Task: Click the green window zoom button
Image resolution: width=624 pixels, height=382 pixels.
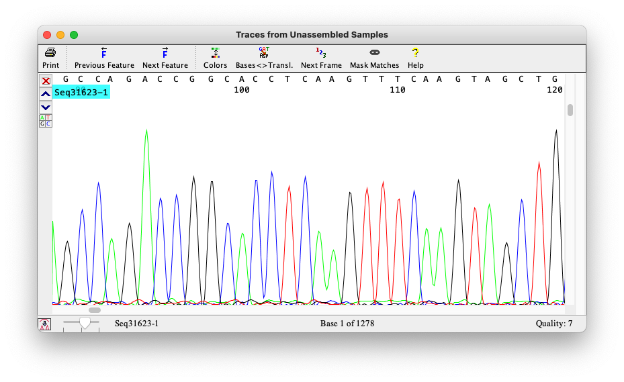Action: click(74, 35)
